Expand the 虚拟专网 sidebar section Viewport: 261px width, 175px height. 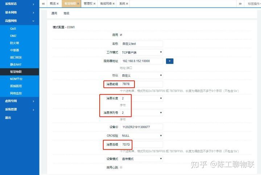20,101
